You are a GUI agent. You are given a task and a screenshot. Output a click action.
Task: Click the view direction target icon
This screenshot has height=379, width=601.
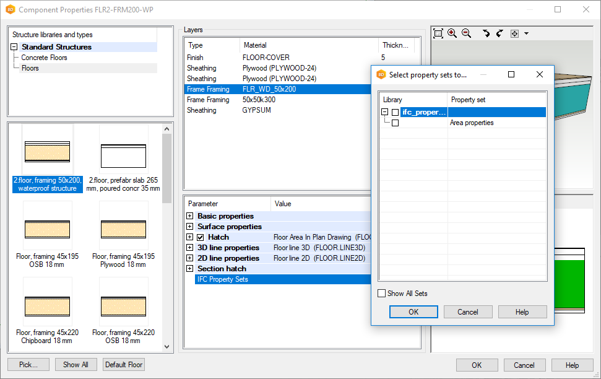(x=514, y=33)
